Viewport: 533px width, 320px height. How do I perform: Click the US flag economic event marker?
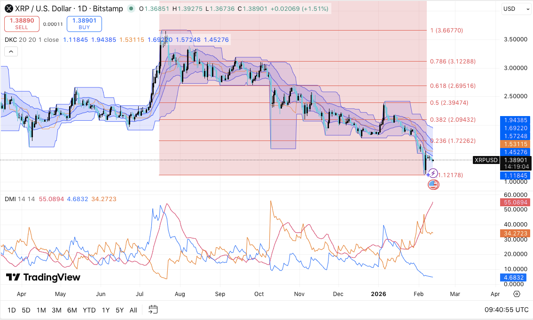433,185
